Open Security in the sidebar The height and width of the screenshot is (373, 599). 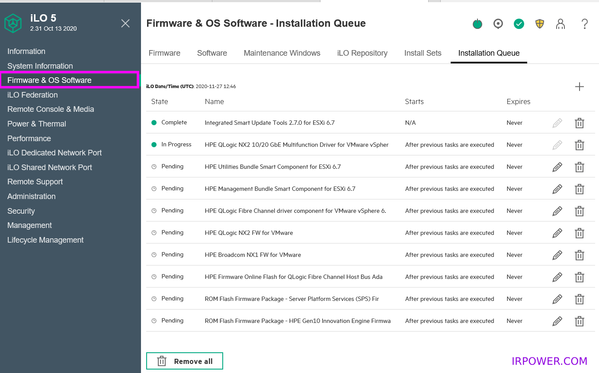tap(21, 211)
